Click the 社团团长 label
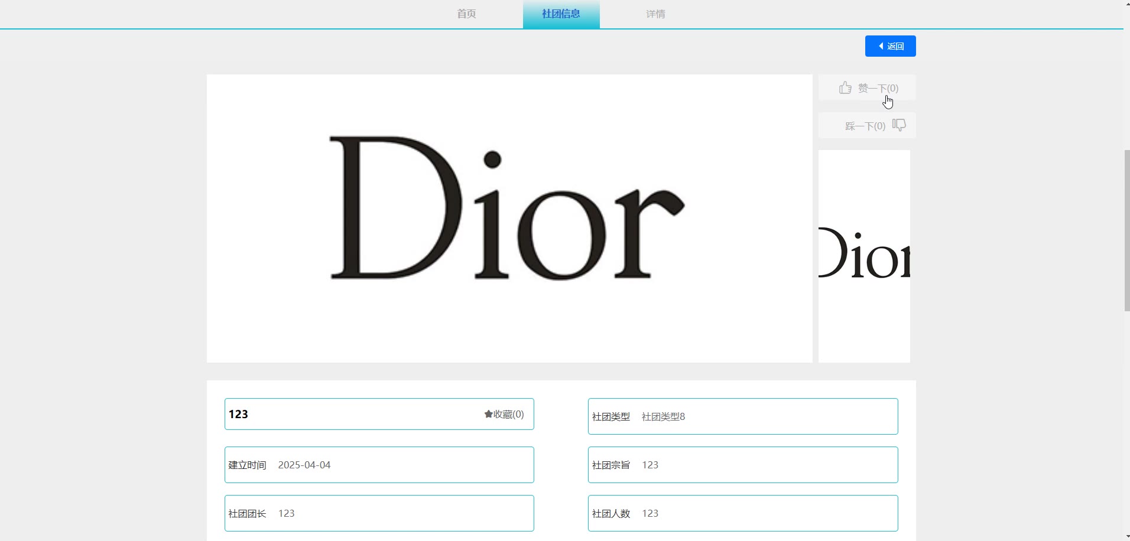Viewport: 1130px width, 541px height. (248, 513)
